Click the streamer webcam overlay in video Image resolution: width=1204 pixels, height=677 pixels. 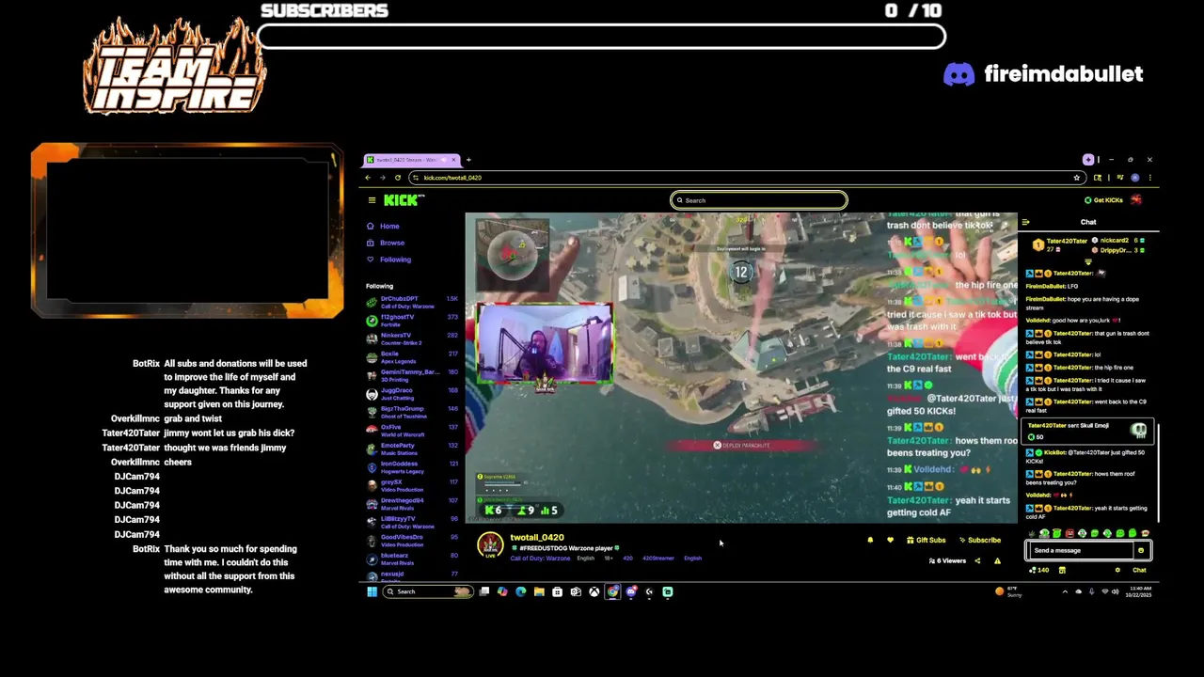click(545, 344)
